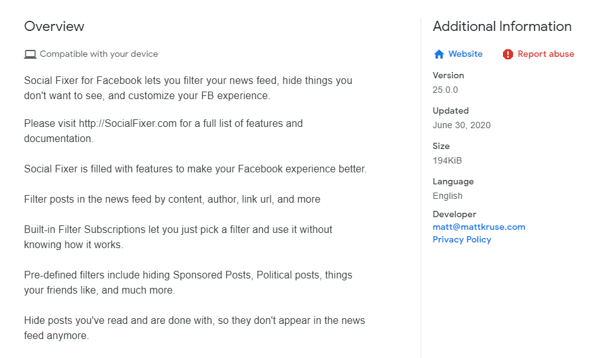
Task: Open the Website link
Action: 465,54
